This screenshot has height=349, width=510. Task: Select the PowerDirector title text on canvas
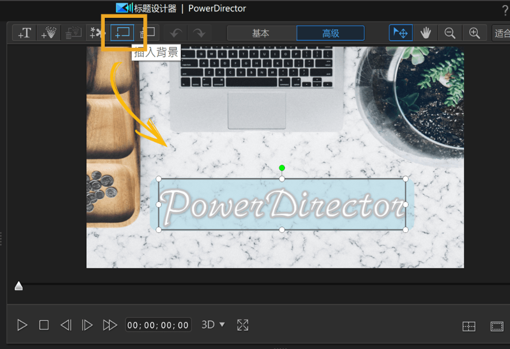coord(282,204)
